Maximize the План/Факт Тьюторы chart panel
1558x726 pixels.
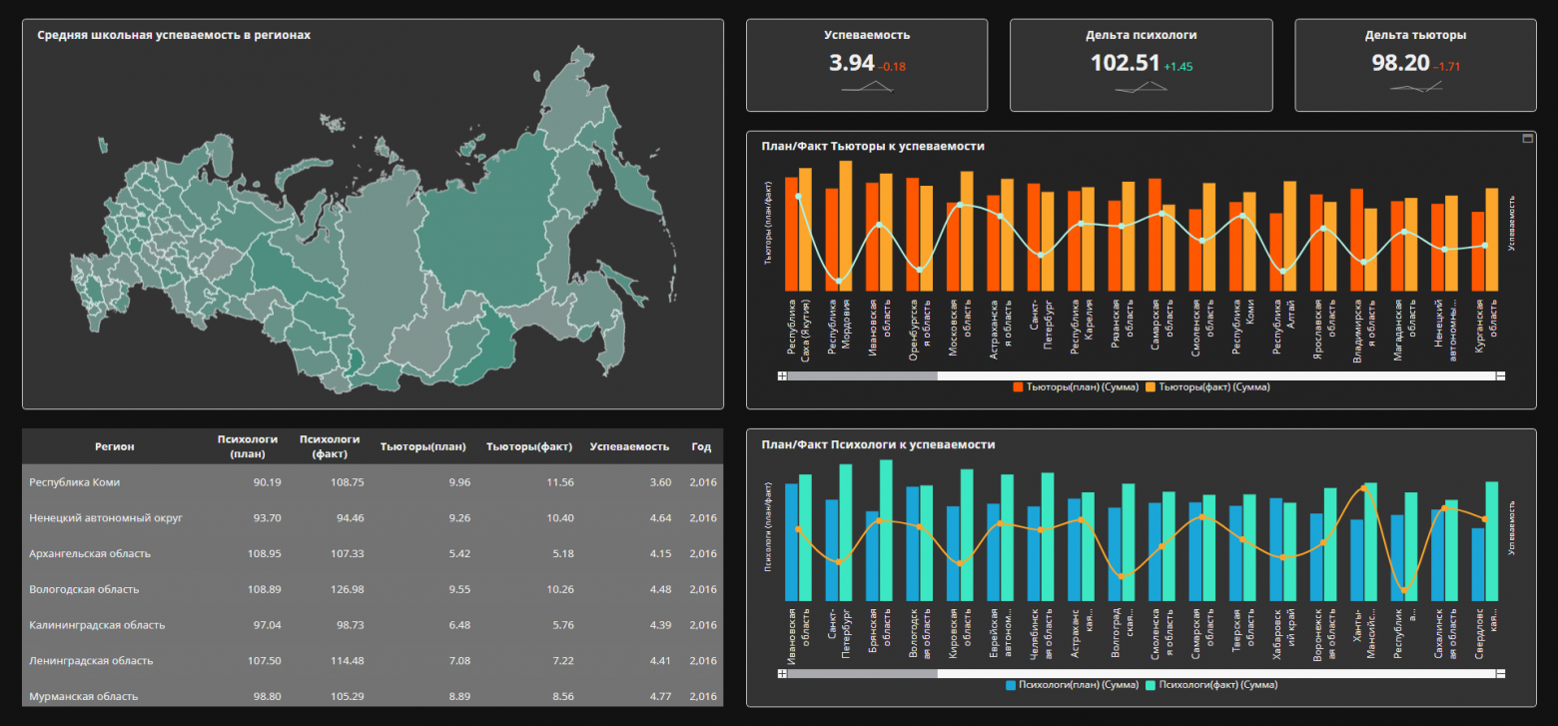[1527, 139]
